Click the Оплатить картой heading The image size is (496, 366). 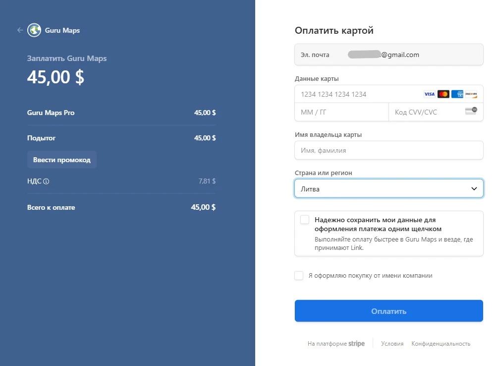click(x=334, y=30)
